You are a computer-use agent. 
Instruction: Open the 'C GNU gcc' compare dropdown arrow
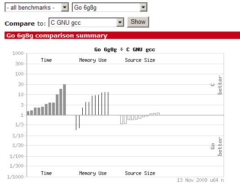point(120,22)
